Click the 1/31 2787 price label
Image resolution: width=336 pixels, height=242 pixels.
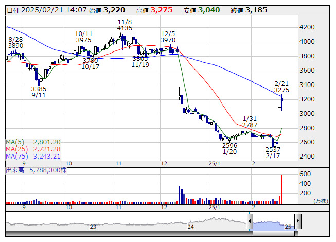pyautogui.click(x=250, y=122)
